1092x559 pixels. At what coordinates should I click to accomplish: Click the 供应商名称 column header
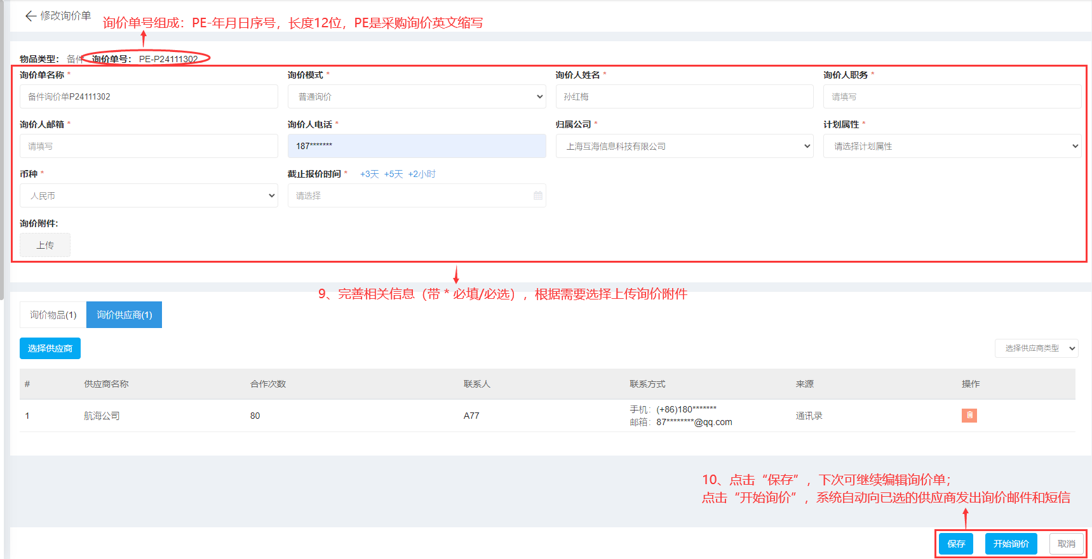pyautogui.click(x=106, y=384)
